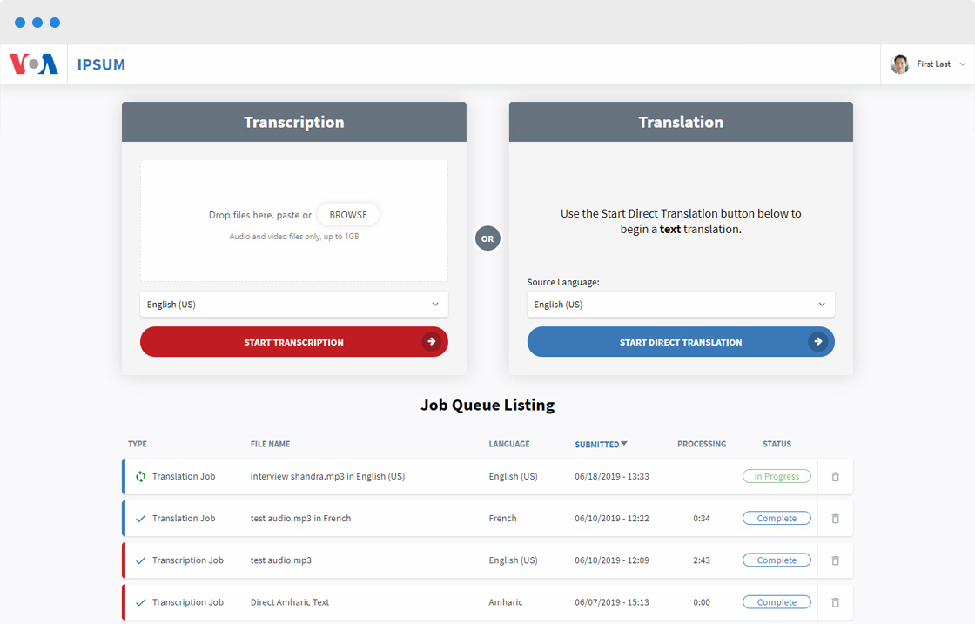
Task: Open Transcription language dropdown showing English (US)
Action: 293,305
